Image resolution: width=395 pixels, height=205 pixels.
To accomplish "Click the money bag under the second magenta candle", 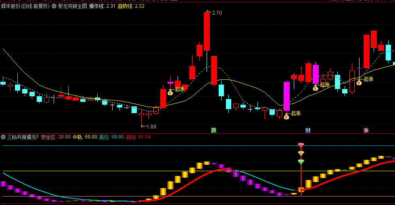I will coord(316,88).
